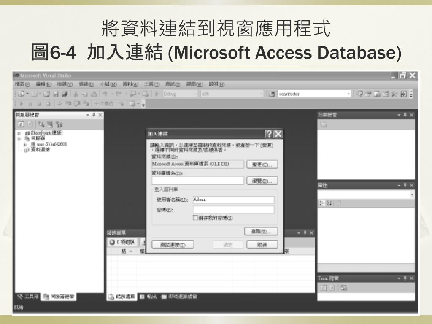Click inside the 資料庫檔名 input field

pos(198,181)
